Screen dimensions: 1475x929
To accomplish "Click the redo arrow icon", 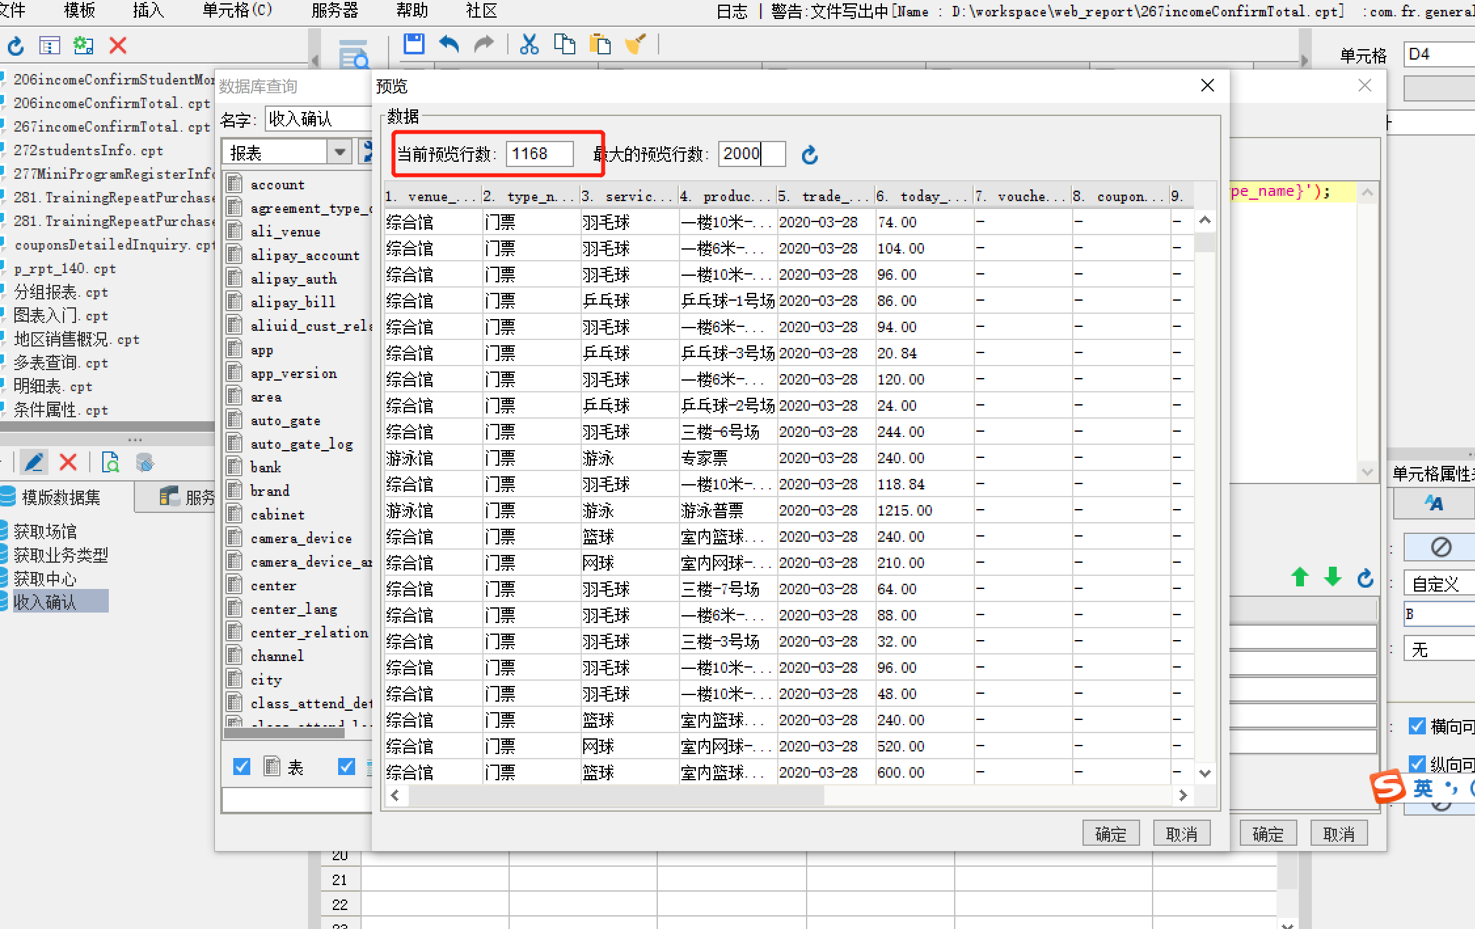I will (484, 45).
